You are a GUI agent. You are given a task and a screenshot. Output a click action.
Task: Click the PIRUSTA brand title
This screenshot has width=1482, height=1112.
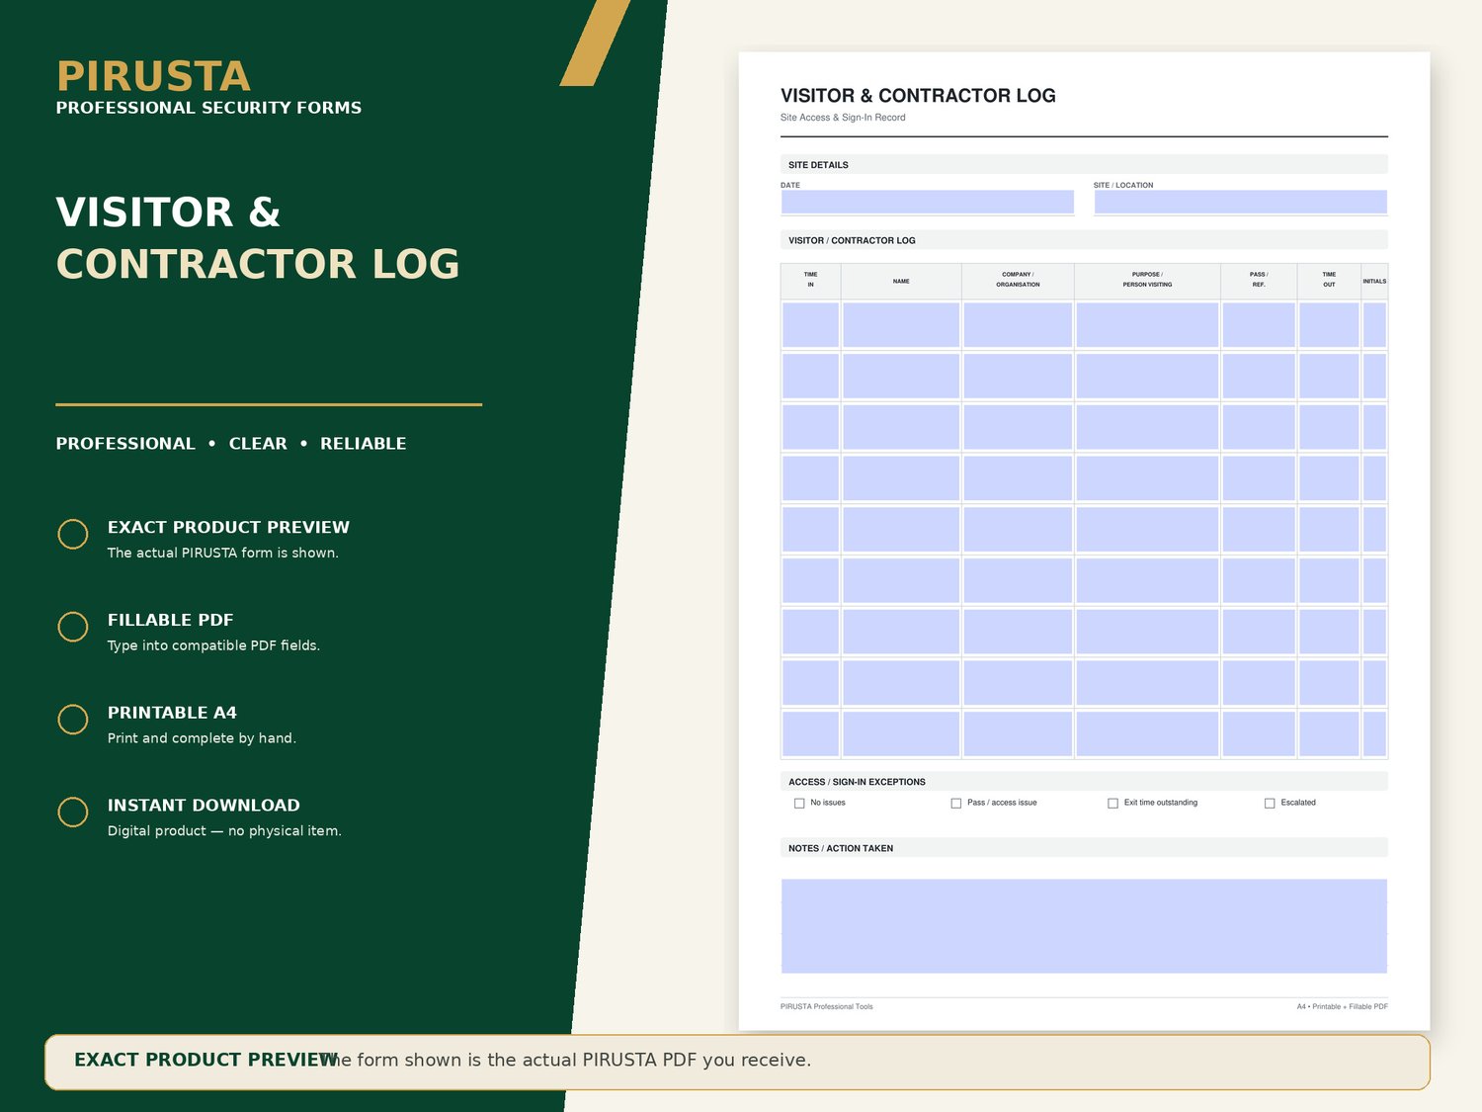(x=153, y=76)
